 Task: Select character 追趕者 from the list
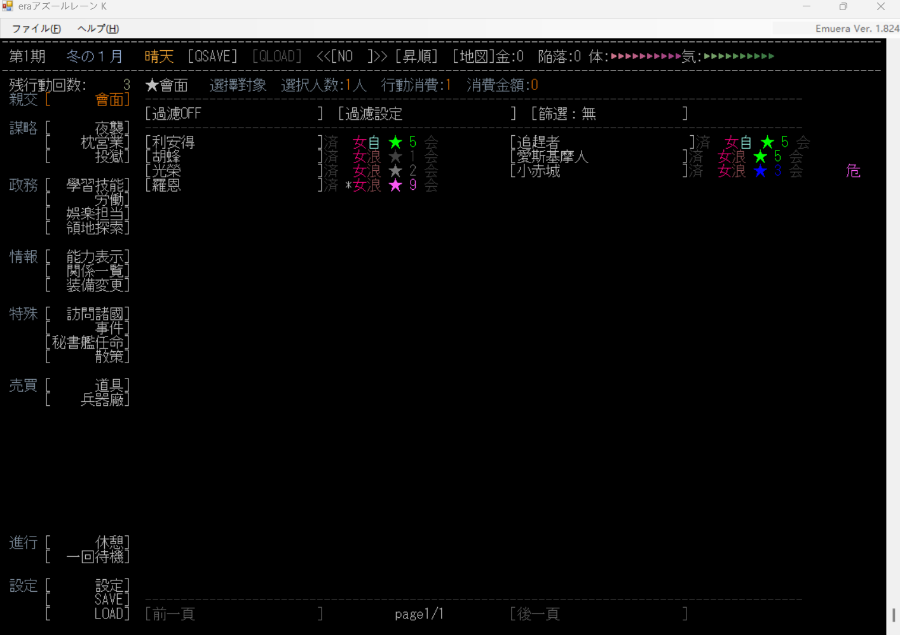pos(603,142)
